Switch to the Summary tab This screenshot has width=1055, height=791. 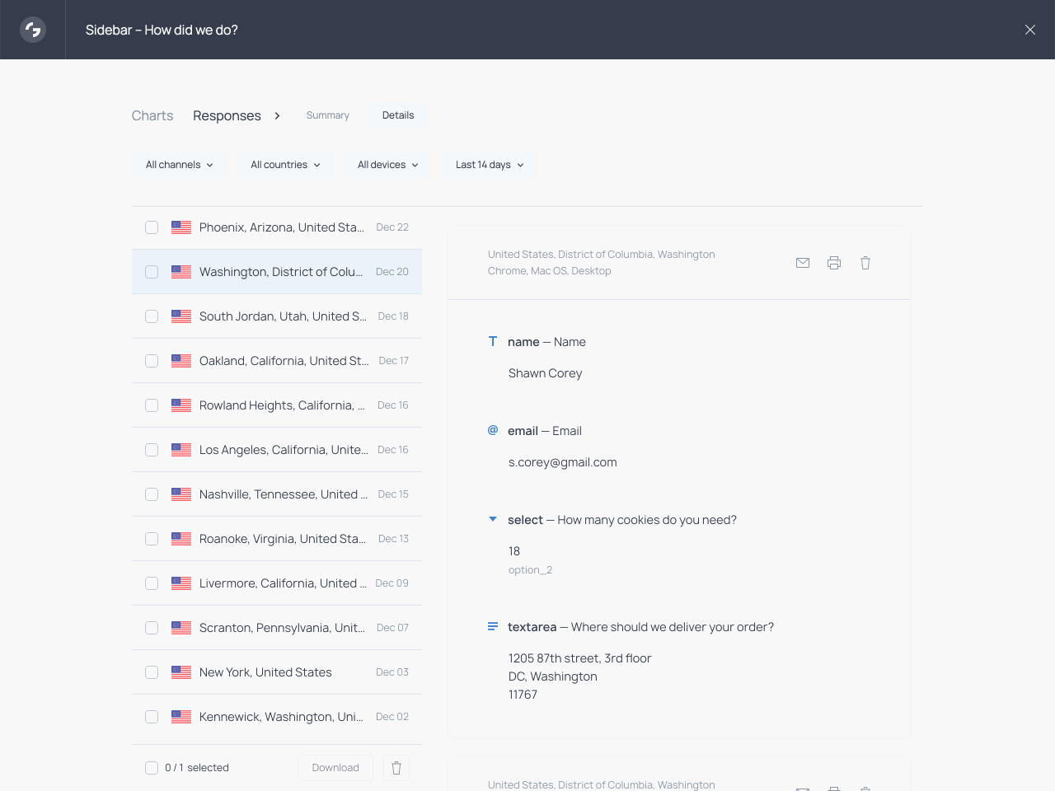[x=327, y=115]
